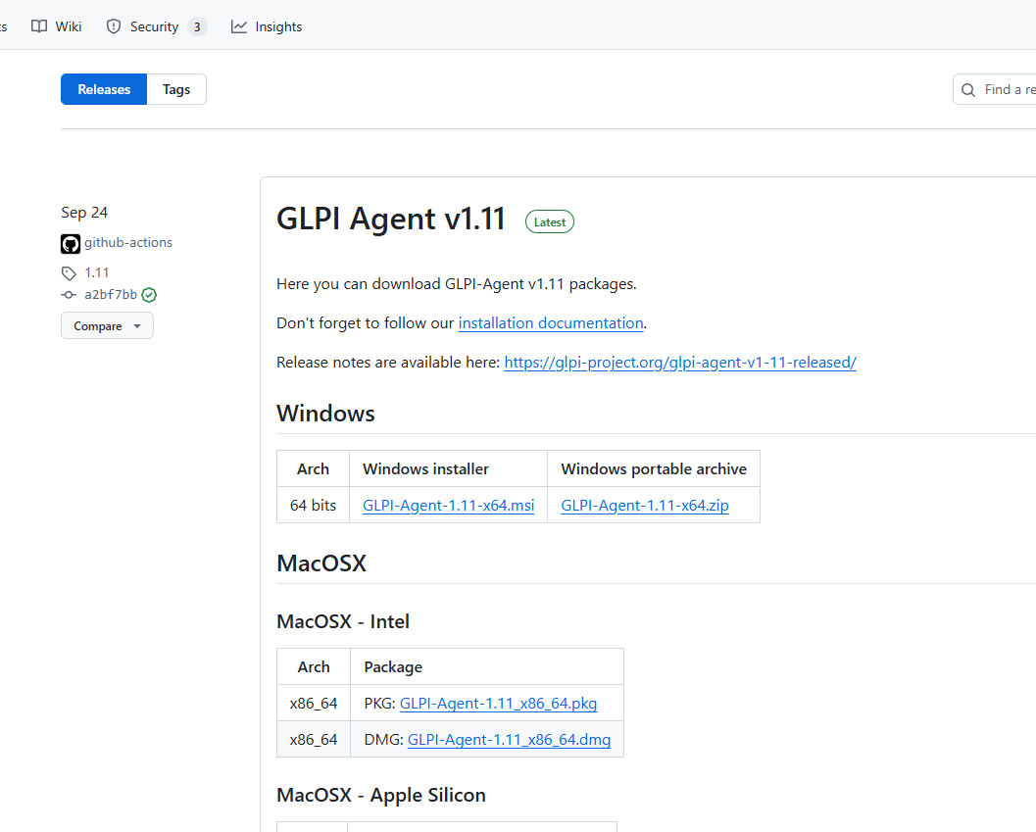This screenshot has height=832, width=1036.
Task: Click the Arch header in MacOSX Intel table
Action: tap(314, 666)
